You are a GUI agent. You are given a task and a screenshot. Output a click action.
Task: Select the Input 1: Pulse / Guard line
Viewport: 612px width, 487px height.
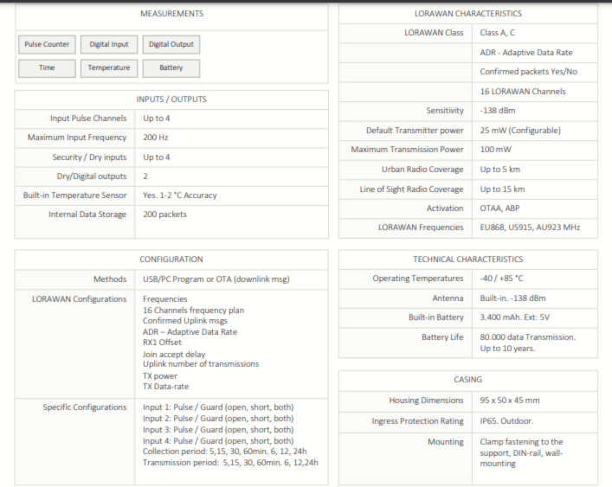click(218, 407)
